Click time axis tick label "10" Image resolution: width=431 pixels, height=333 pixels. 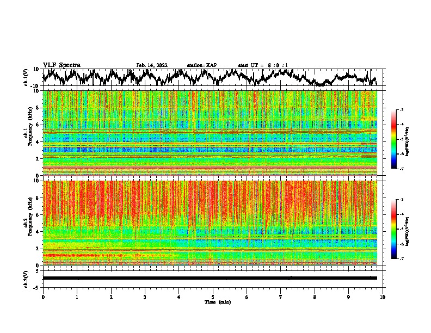click(x=383, y=297)
